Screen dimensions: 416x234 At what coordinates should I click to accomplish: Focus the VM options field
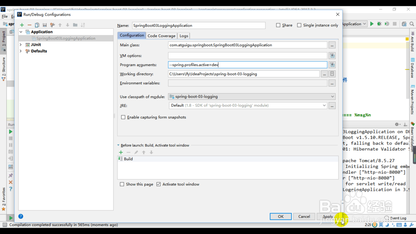[x=248, y=55]
